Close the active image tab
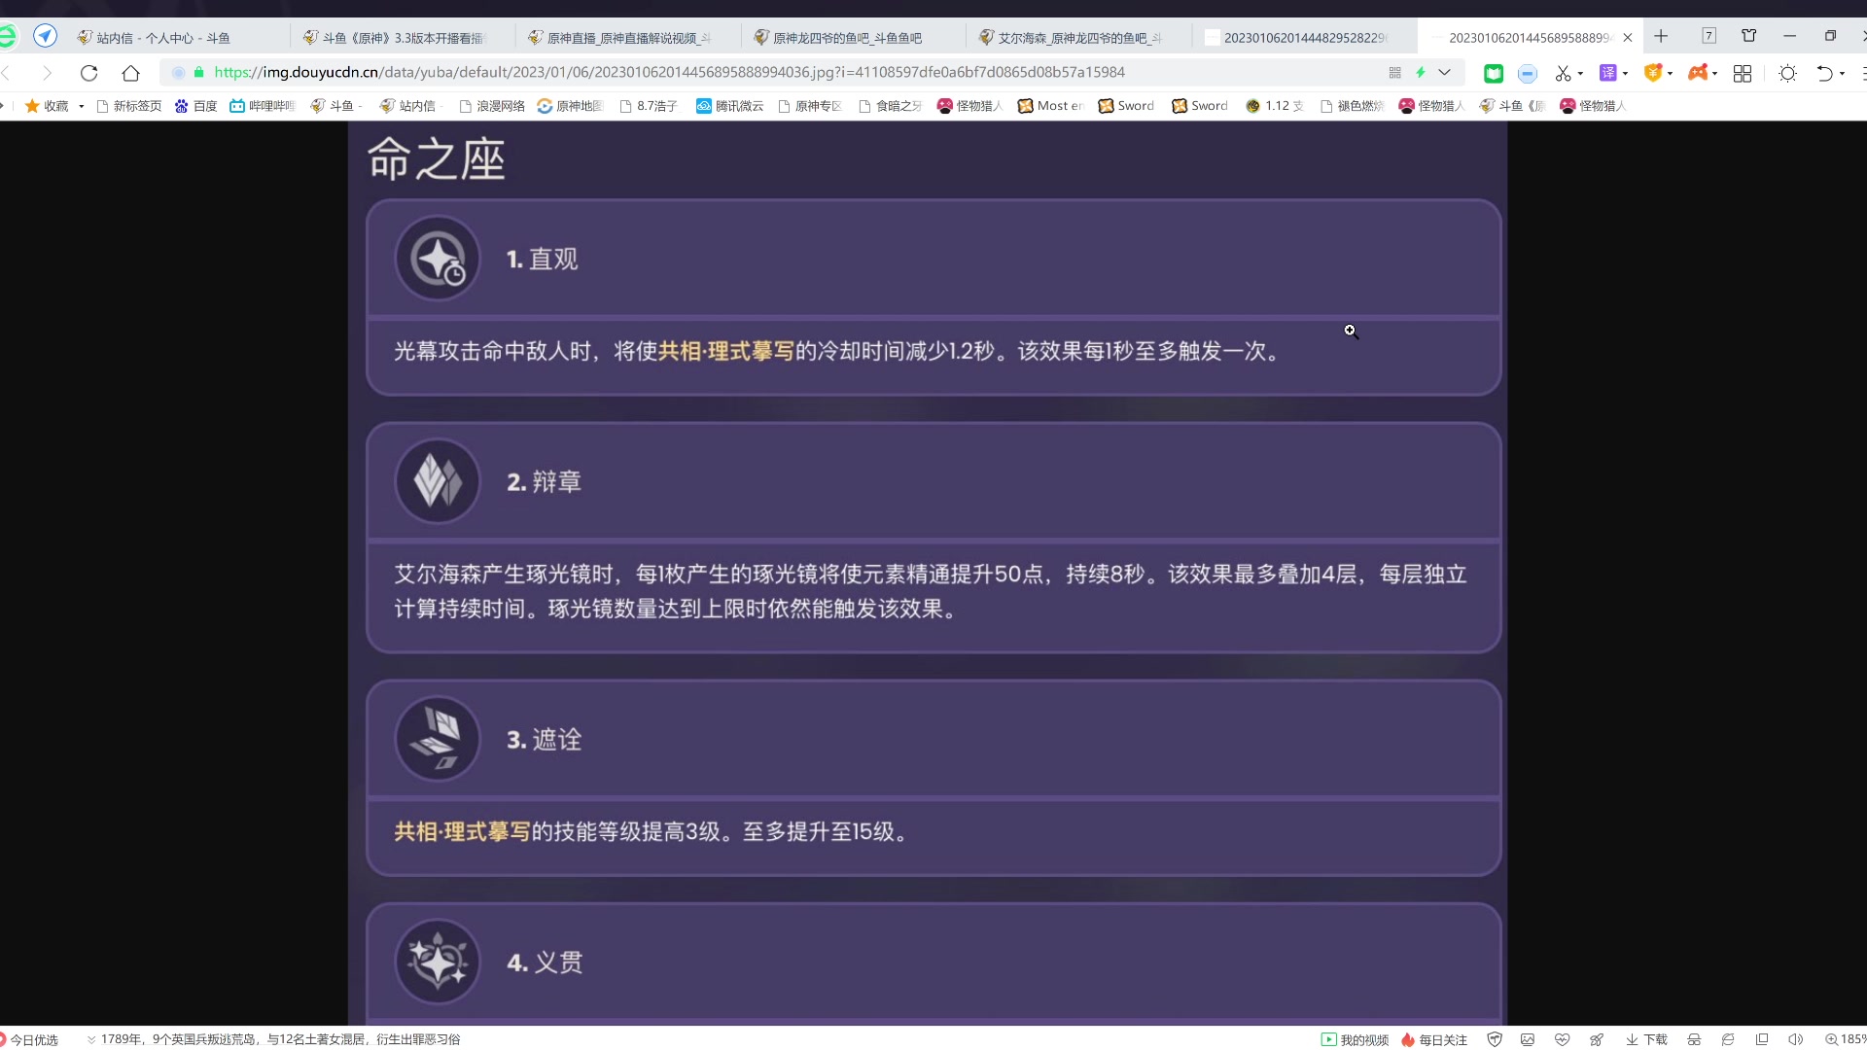The width and height of the screenshot is (1867, 1050). pos(1628,38)
